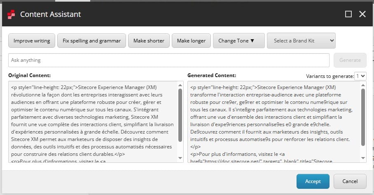Click the Sitecore logo icon in title bar
The image size is (374, 195).
click(11, 14)
